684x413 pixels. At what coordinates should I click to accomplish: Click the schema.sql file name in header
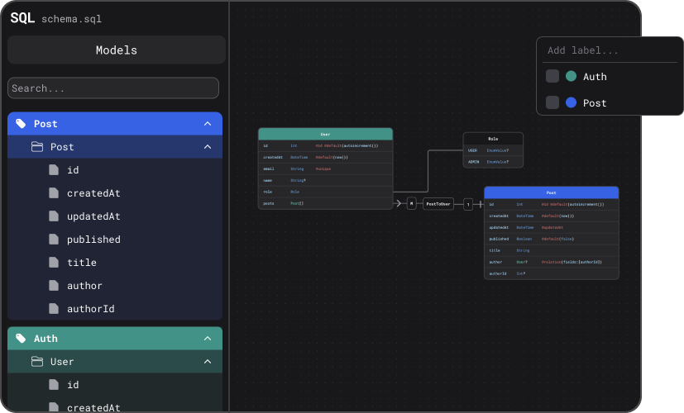(71, 19)
